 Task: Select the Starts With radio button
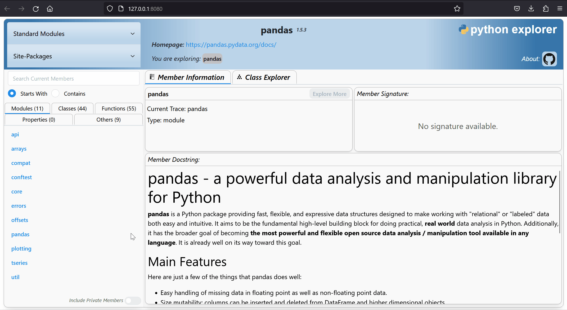click(x=12, y=94)
